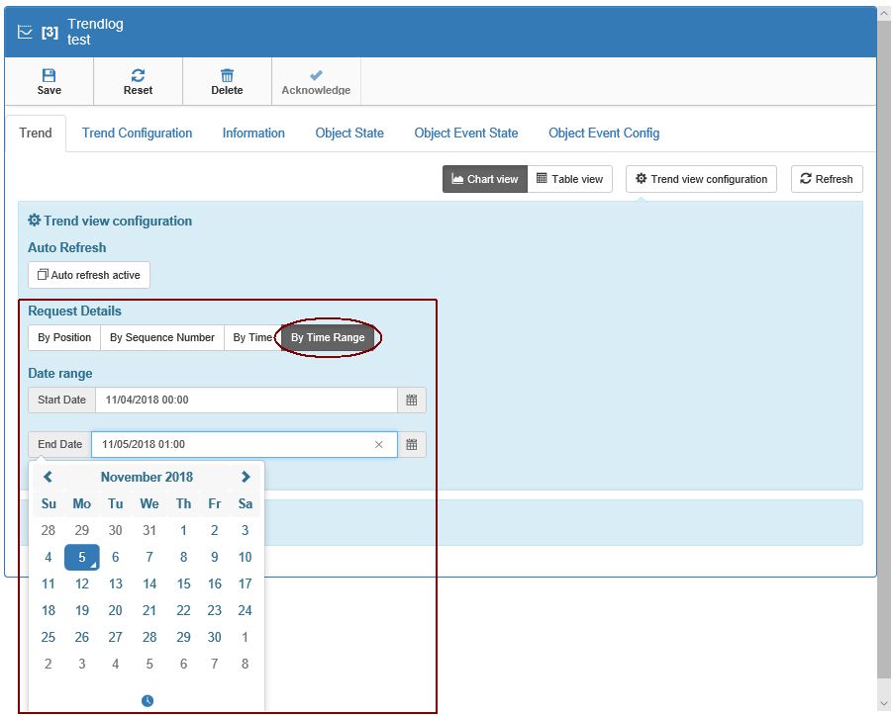Switch to Table view
Image resolution: width=893 pixels, height=716 pixels.
click(569, 179)
